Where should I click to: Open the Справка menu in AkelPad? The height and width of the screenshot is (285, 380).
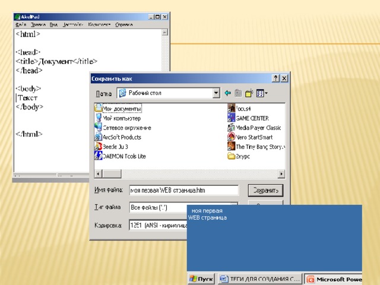[x=123, y=26]
